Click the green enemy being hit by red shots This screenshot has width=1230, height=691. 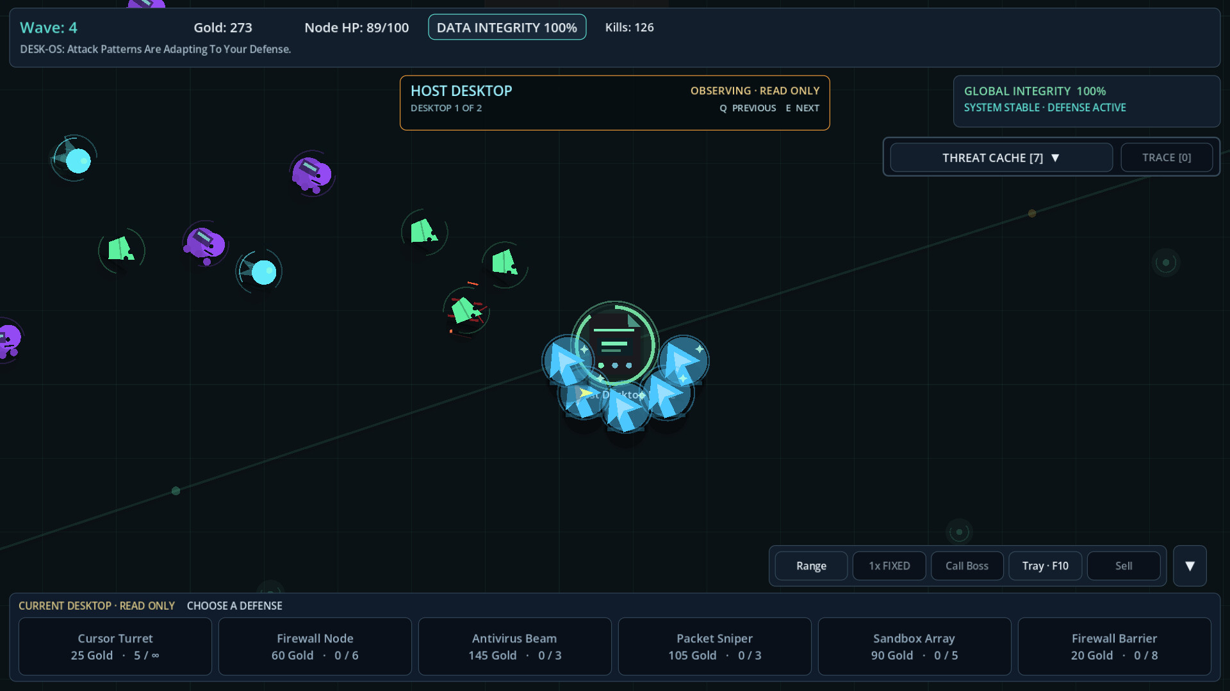pyautogui.click(x=466, y=311)
